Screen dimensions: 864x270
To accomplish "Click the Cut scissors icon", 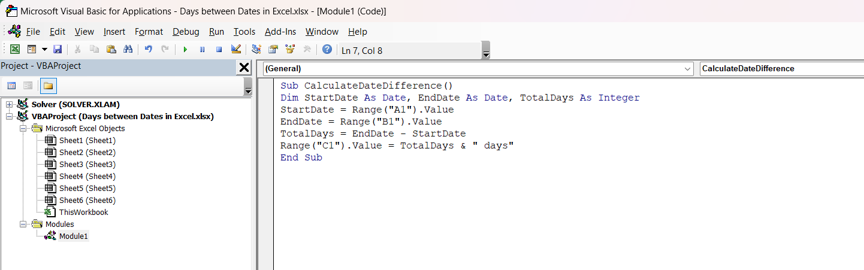I will (77, 50).
